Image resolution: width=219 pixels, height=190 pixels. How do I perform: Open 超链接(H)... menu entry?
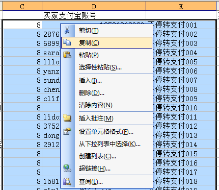tap(106, 169)
